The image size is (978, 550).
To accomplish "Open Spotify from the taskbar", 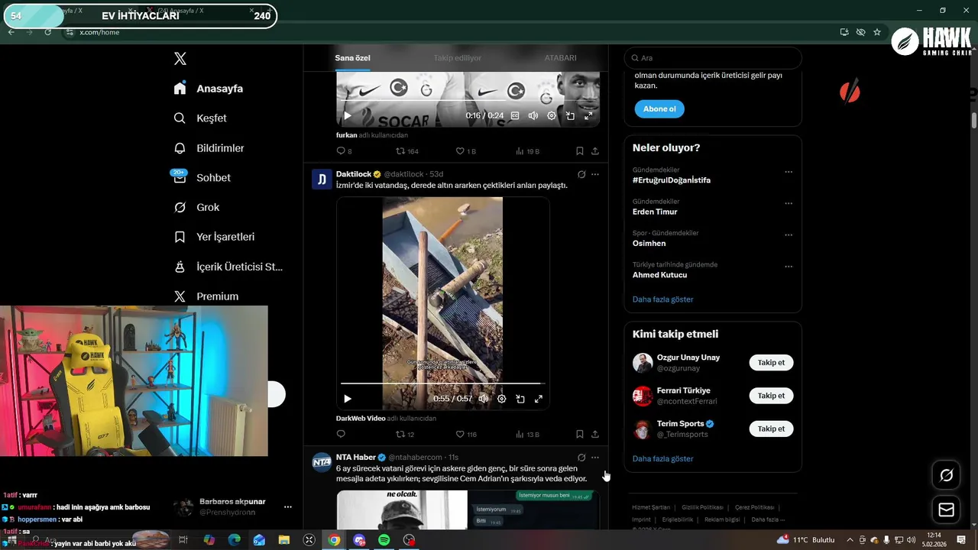I will (x=384, y=540).
